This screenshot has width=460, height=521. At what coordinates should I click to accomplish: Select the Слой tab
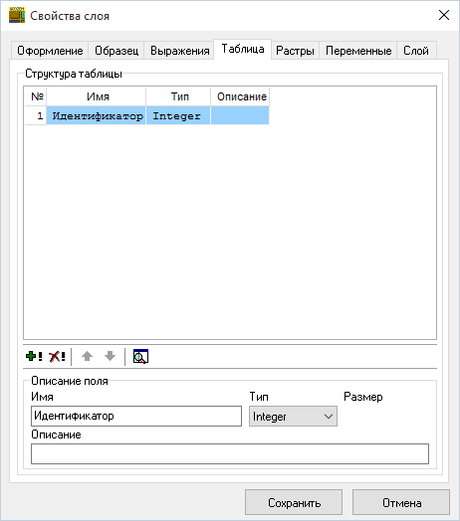pos(416,51)
